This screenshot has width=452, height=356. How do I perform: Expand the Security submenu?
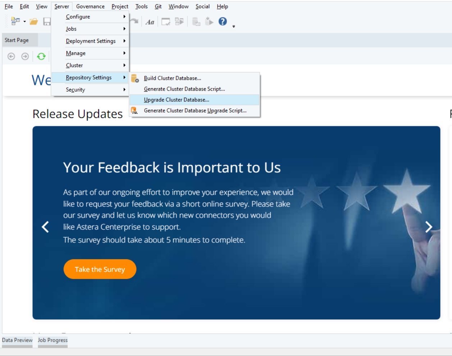point(90,90)
